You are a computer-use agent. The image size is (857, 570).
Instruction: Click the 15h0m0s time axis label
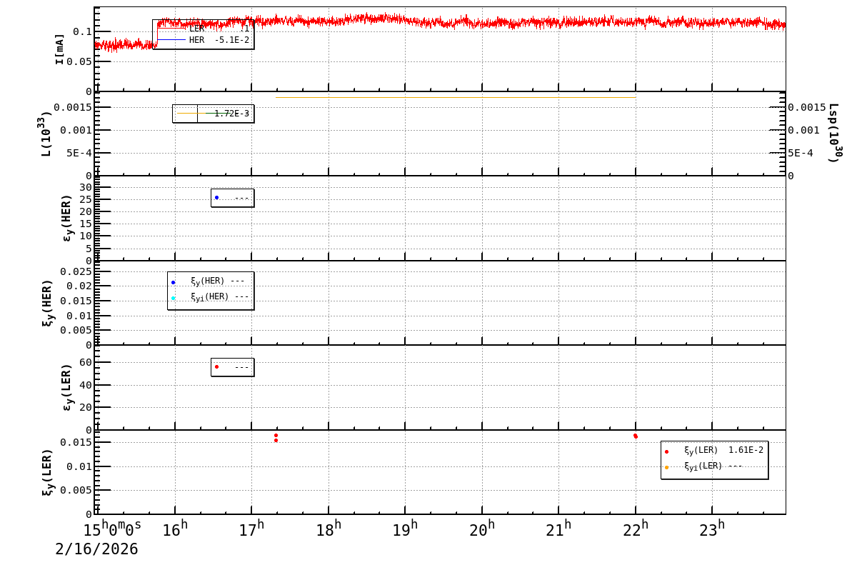coord(112,529)
